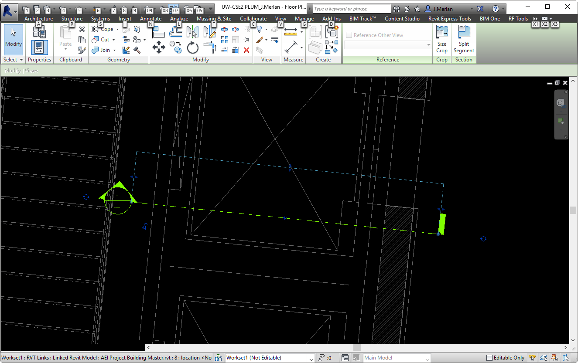Switch to the Collaborate tab
Image resolution: width=578 pixels, height=363 pixels.
point(253,19)
